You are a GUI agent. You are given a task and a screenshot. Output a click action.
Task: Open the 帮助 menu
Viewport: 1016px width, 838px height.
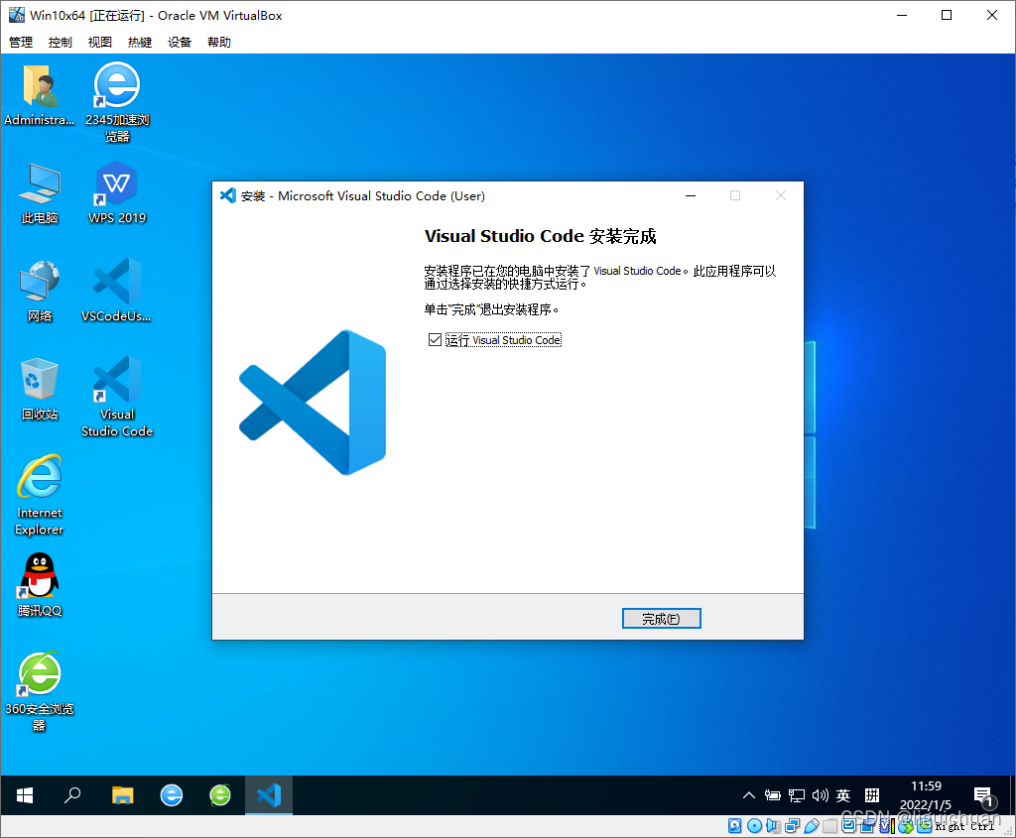click(219, 42)
